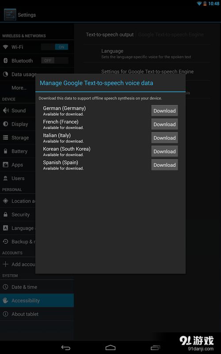
Task: Tap the Bluetooth icon in sidebar
Action: click(5, 61)
